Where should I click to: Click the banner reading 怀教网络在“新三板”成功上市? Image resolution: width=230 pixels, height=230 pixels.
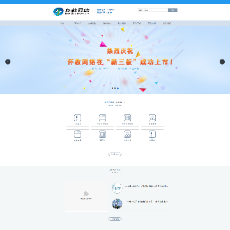coord(120,62)
